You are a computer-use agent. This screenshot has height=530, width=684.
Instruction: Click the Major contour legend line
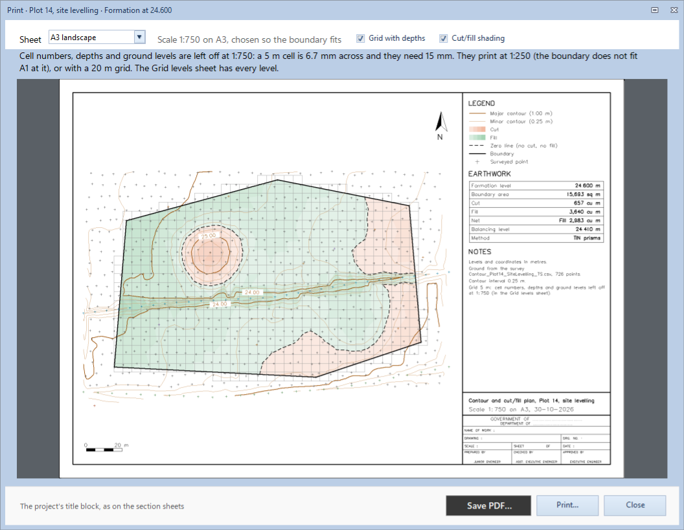click(x=477, y=113)
